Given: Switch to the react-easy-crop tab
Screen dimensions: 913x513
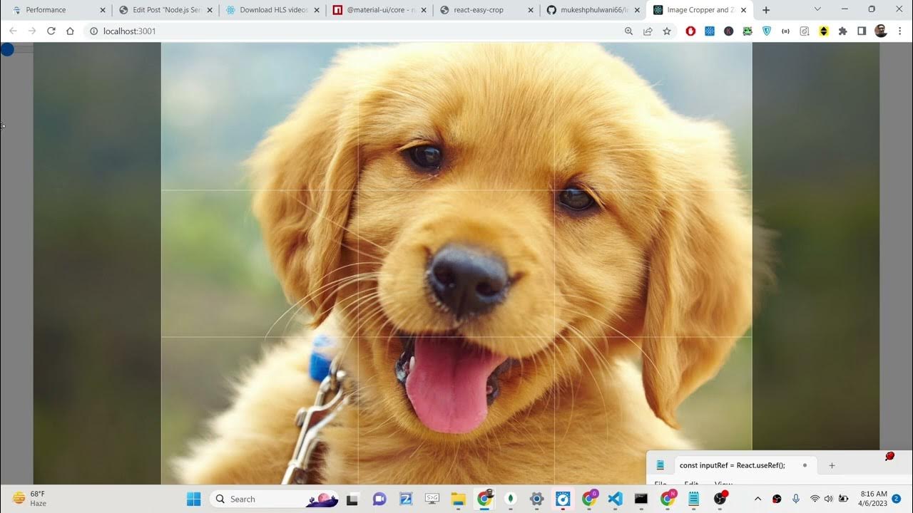Looking at the screenshot, I should (478, 10).
